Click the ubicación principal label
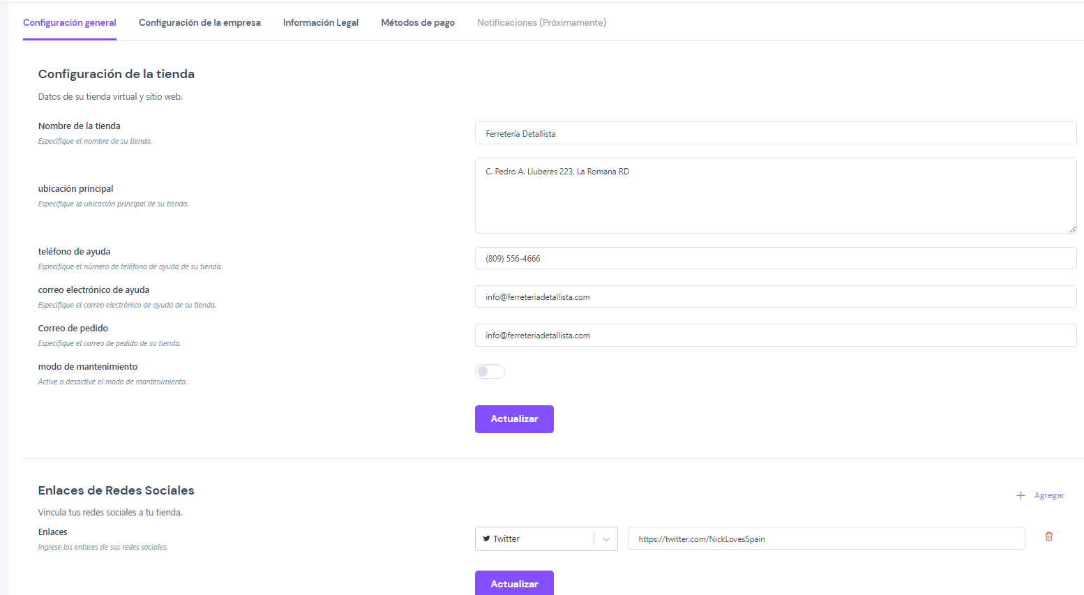1084x595 pixels. coord(75,188)
